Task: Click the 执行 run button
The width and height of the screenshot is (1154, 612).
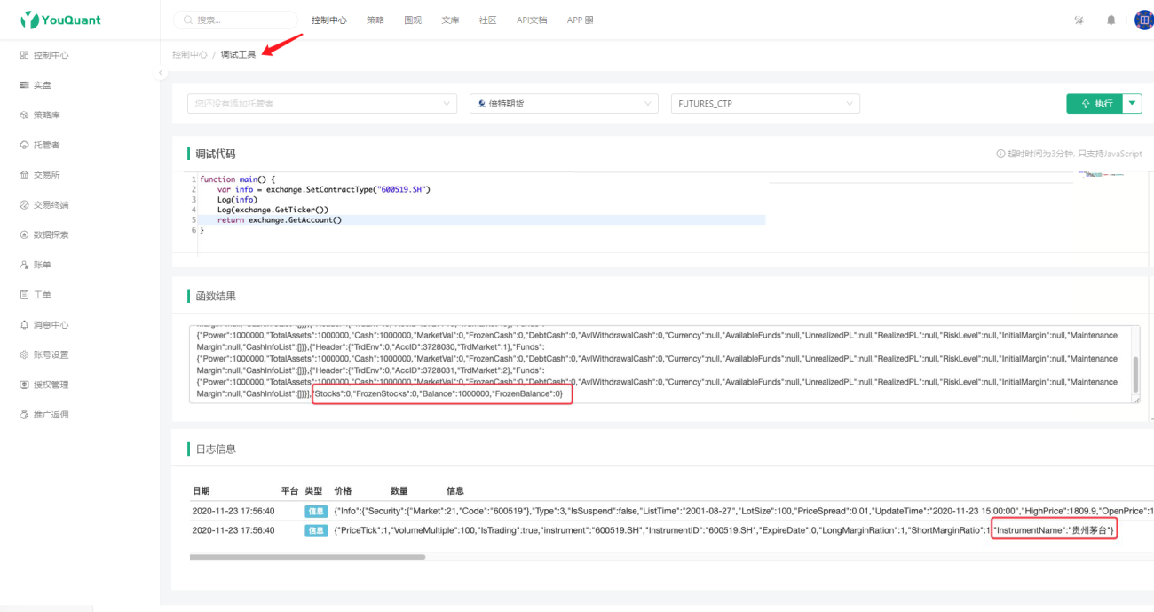Action: point(1095,104)
